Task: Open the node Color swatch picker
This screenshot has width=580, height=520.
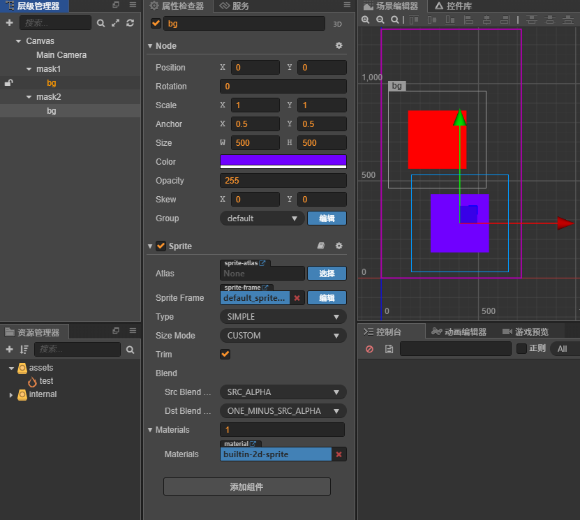Action: tap(283, 162)
